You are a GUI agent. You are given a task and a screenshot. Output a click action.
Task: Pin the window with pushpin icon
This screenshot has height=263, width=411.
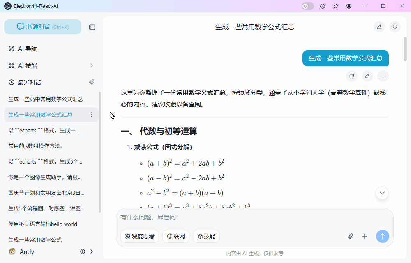[336, 6]
